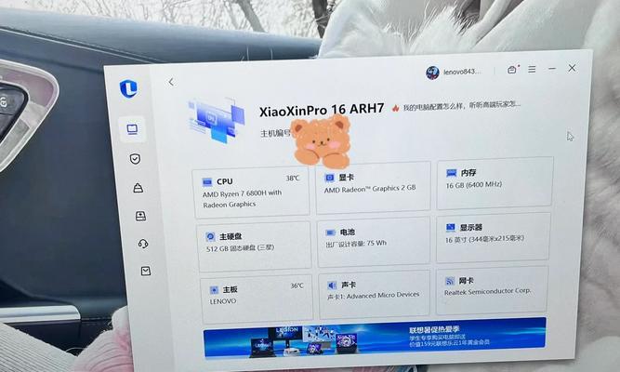The image size is (620, 372).
Task: Open the 声卡 sound card panel
Action: click(x=374, y=294)
